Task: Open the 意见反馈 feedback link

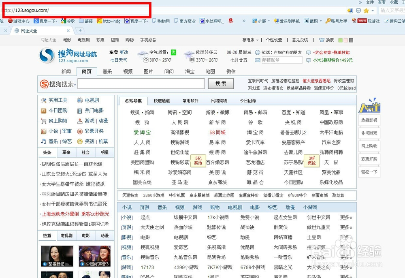Action: click(x=300, y=40)
